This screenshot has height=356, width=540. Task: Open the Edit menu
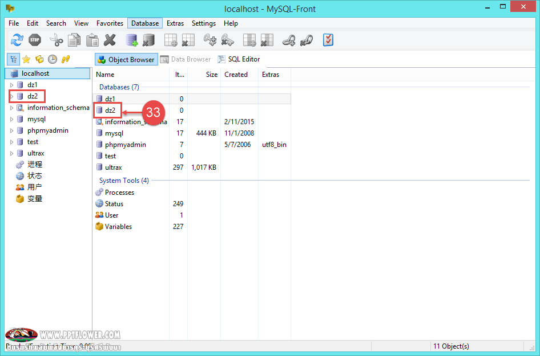pyautogui.click(x=33, y=23)
